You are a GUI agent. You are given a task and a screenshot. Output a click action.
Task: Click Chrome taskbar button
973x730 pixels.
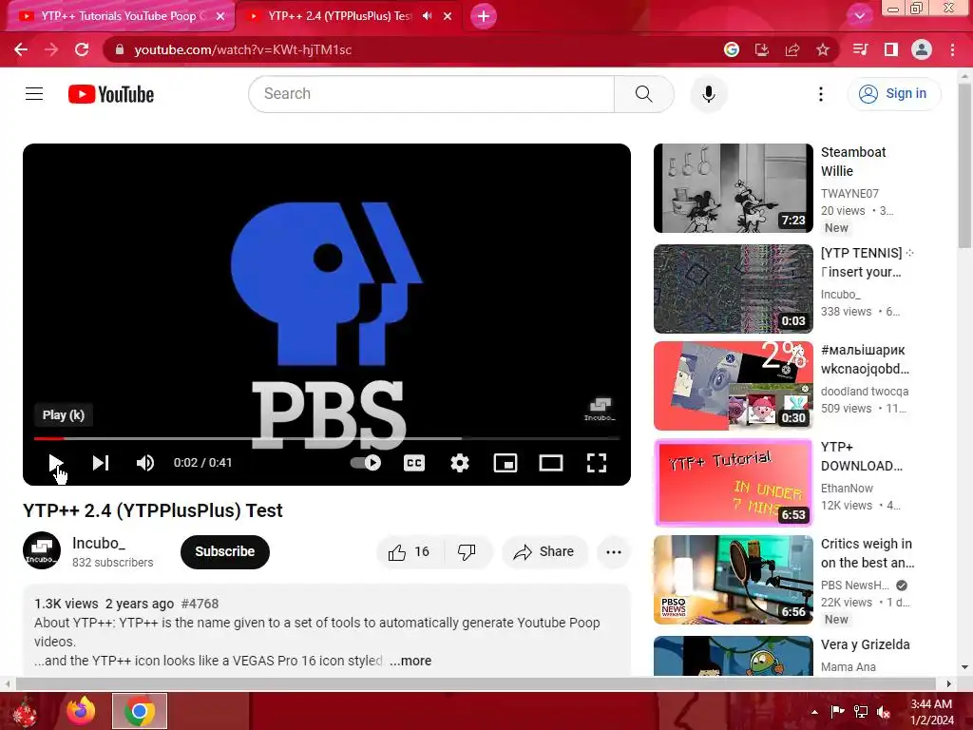140,711
